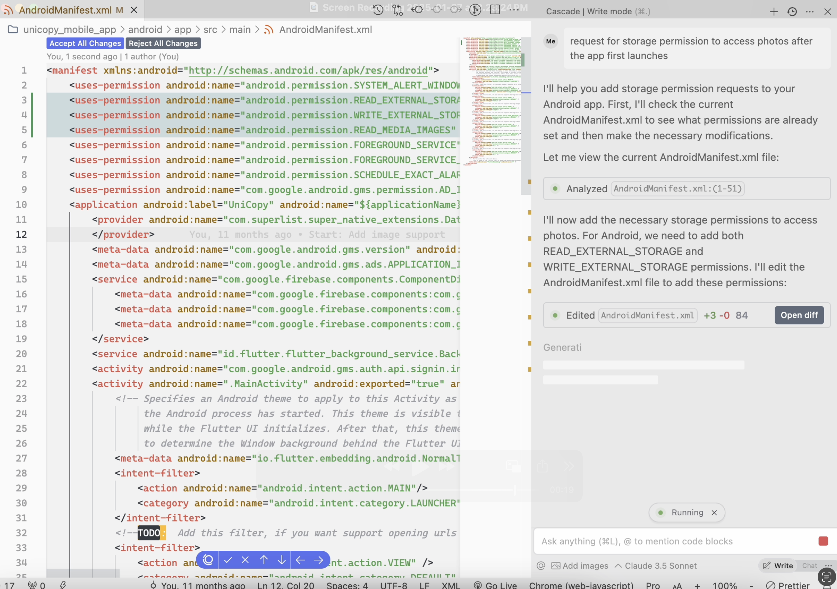Screen dimensions: 837x589
Task: Click the 'You, 1 second ago' authorship code lens
Action: [x=113, y=56]
